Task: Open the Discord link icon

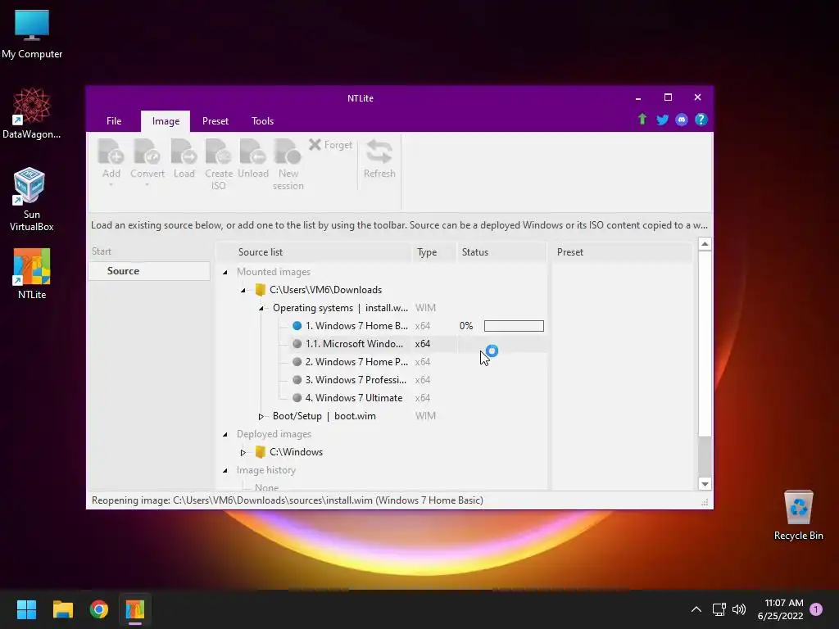Action: pyautogui.click(x=682, y=120)
